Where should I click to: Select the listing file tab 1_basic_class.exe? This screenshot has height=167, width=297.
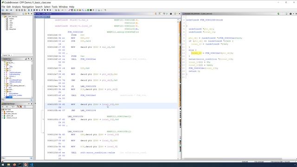click(42, 17)
